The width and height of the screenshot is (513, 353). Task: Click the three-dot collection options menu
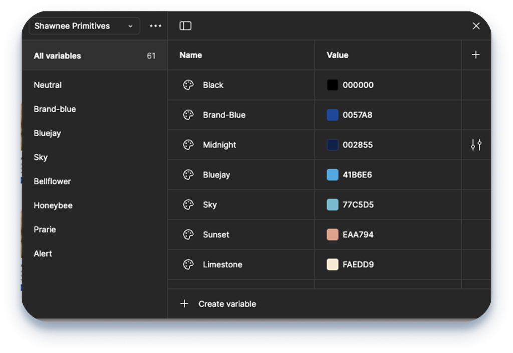tap(155, 26)
